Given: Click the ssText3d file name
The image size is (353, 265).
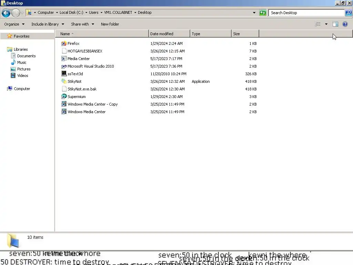Looking at the screenshot, I should (75, 74).
